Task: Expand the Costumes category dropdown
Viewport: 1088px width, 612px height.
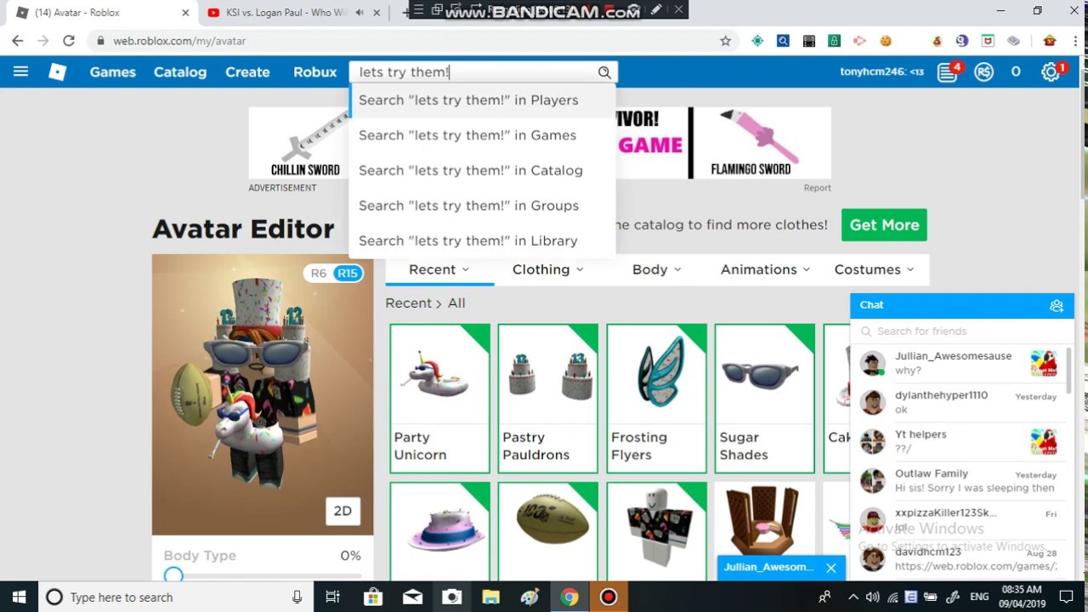Action: pos(874,269)
